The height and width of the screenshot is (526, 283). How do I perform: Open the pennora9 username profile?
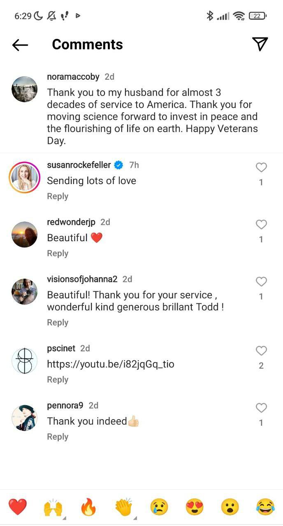(65, 406)
